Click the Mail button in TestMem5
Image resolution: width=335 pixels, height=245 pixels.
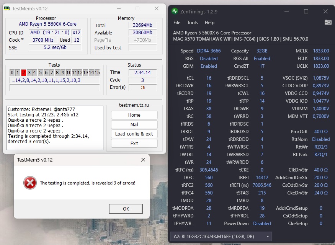click(134, 124)
